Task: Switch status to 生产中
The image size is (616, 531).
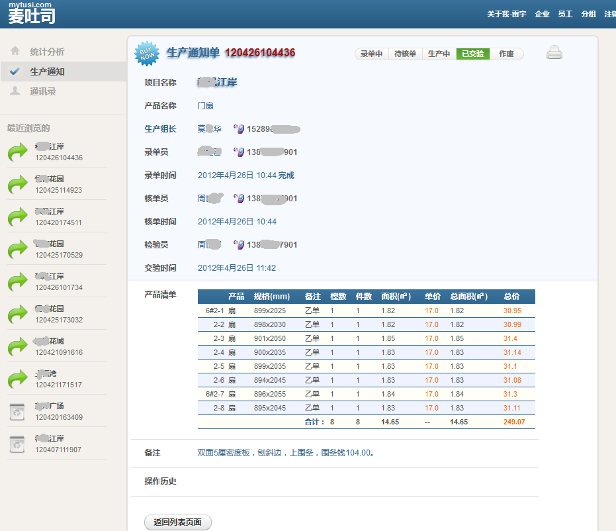Action: pos(439,54)
